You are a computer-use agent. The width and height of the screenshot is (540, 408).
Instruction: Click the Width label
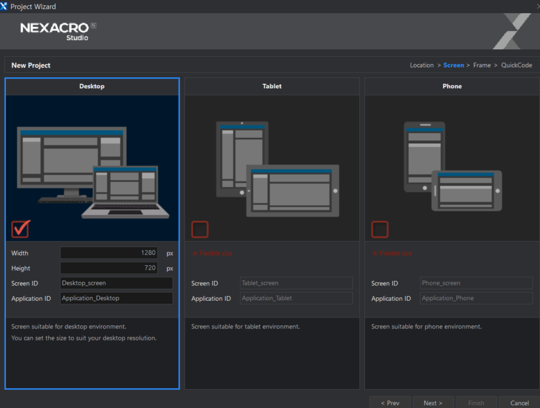(x=20, y=253)
